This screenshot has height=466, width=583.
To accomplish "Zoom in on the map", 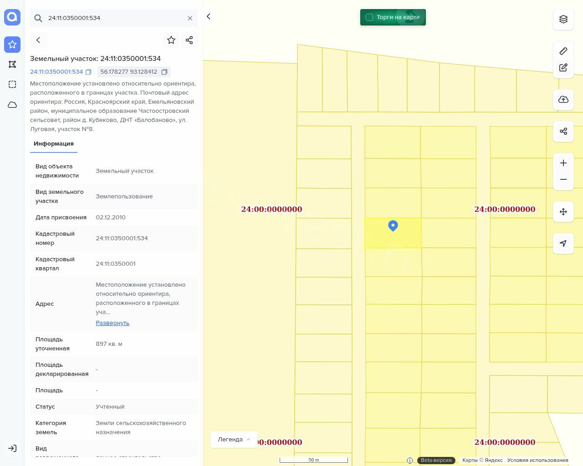I will click(x=563, y=163).
